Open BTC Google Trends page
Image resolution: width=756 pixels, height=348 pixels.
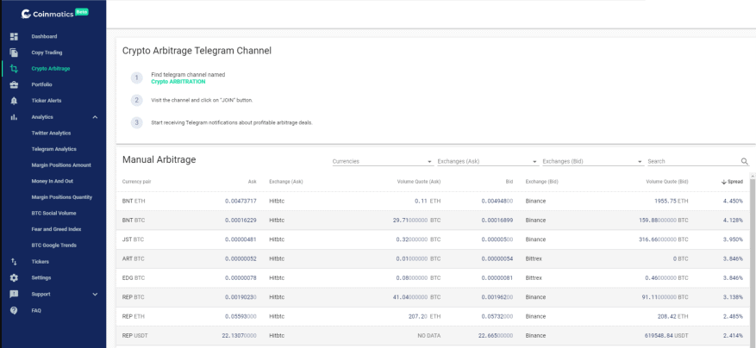(54, 245)
